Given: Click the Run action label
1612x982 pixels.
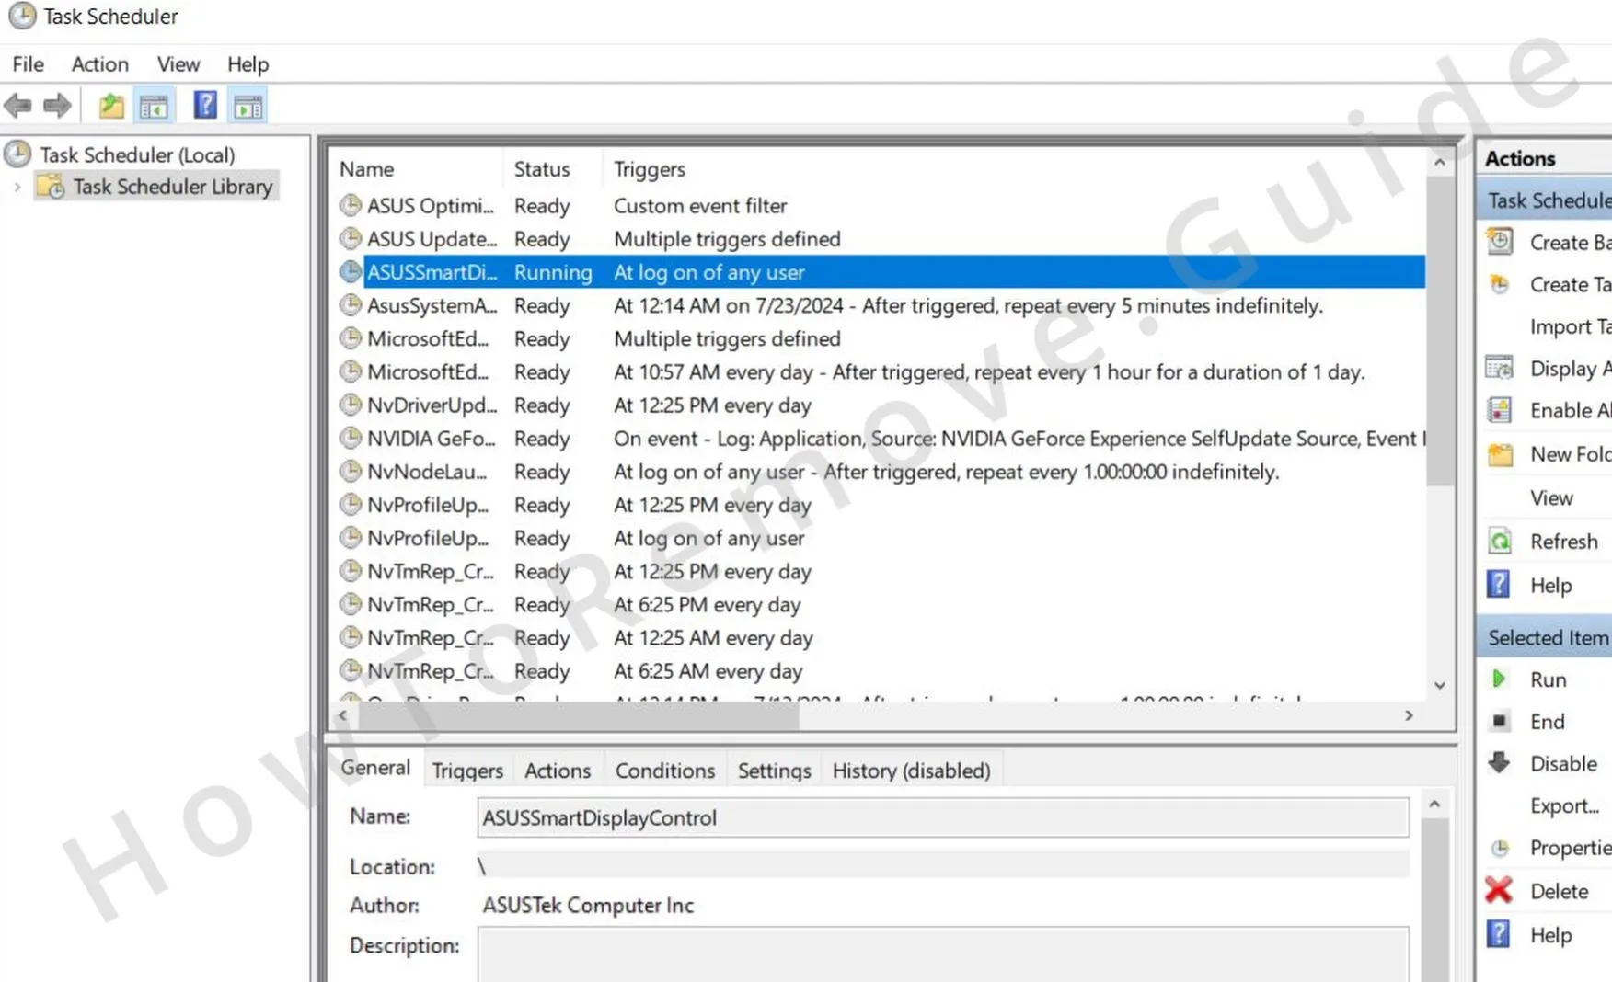Looking at the screenshot, I should pos(1548,679).
